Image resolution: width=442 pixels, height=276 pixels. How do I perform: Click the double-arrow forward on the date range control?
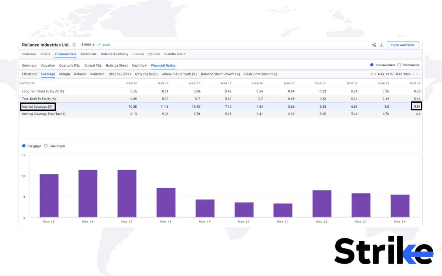click(418, 74)
